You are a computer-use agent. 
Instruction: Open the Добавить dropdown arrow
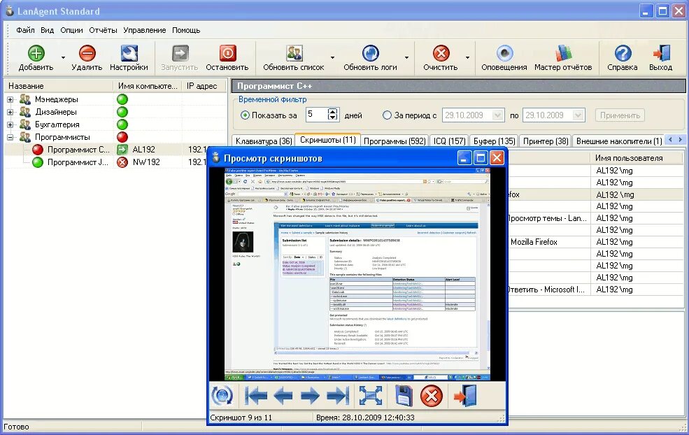pyautogui.click(x=63, y=57)
